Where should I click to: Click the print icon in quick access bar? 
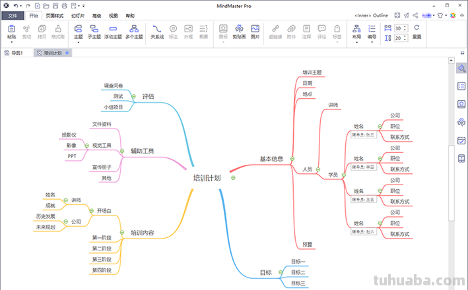[65, 6]
